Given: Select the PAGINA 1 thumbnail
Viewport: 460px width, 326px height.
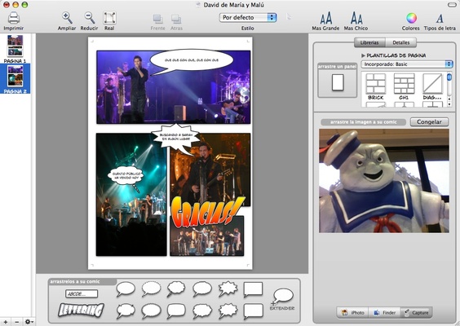Looking at the screenshot, I should (x=15, y=46).
